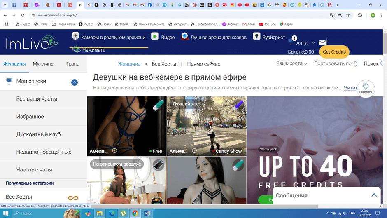Image resolution: width=387 pixels, height=218 pixels.
Task: Open the user account dropdown in header
Action: pyautogui.click(x=305, y=43)
